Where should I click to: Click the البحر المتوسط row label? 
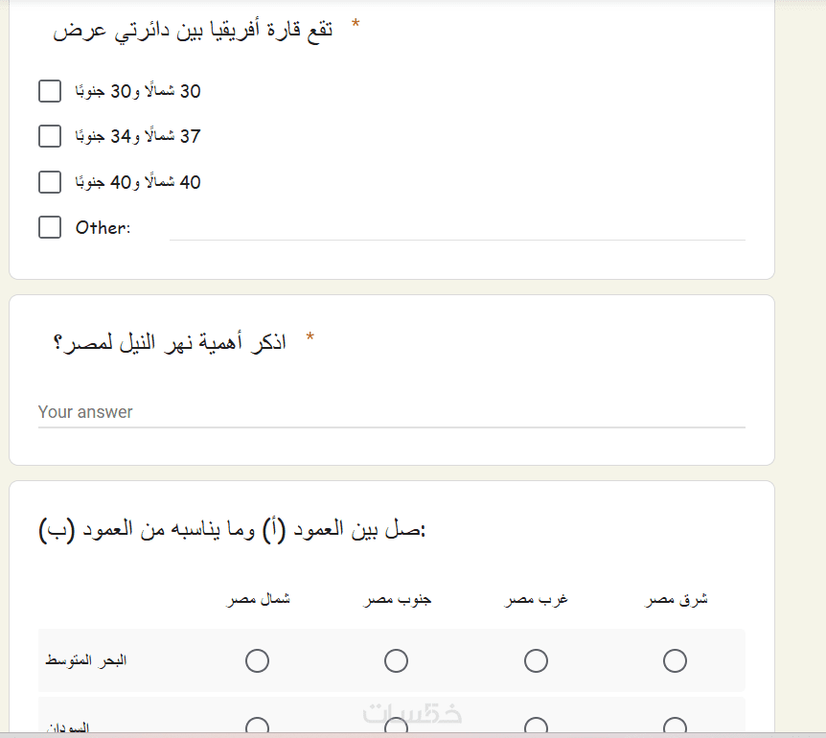(86, 661)
